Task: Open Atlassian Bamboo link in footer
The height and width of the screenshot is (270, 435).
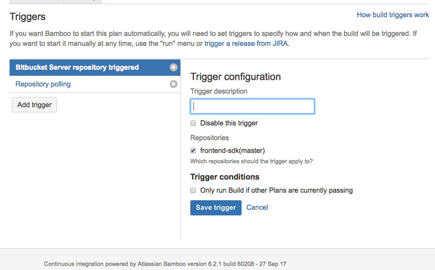Action: pyautogui.click(x=162, y=264)
